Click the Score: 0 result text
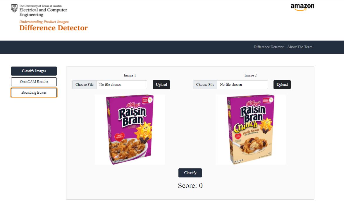The image size is (344, 211). (190, 186)
